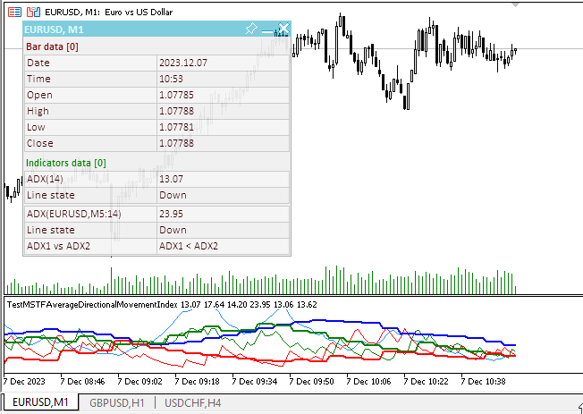This screenshot has width=583, height=414.
Task: Select the ADX(14) value 13.07 in panel
Action: point(171,179)
